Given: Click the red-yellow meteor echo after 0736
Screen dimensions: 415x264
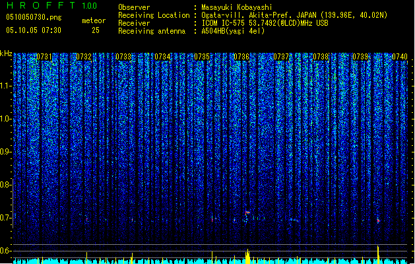Looking at the screenshot, I should (x=247, y=213).
